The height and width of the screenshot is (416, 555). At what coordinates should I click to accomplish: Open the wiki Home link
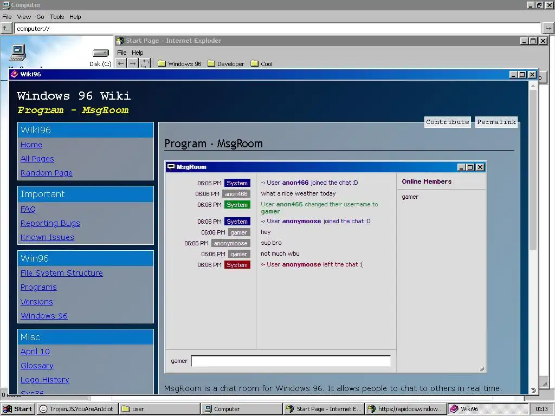pos(31,145)
